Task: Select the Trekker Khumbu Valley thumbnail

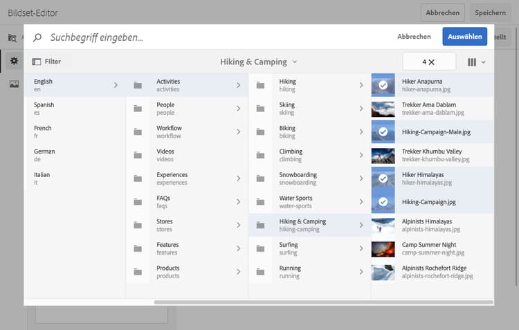Action: click(383, 156)
